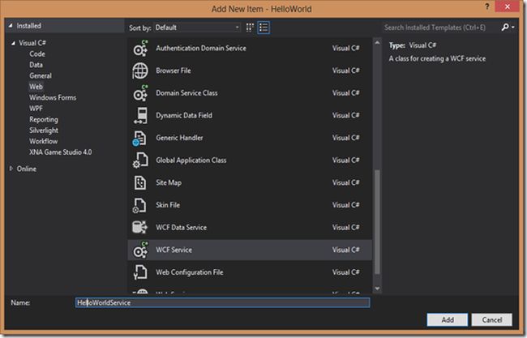The height and width of the screenshot is (338, 527).
Task: Select the Data category
Action: click(x=36, y=65)
